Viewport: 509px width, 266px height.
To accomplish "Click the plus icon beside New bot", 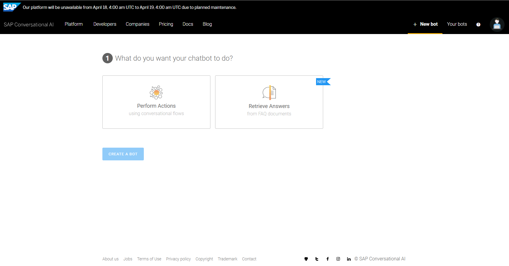I will tap(415, 24).
